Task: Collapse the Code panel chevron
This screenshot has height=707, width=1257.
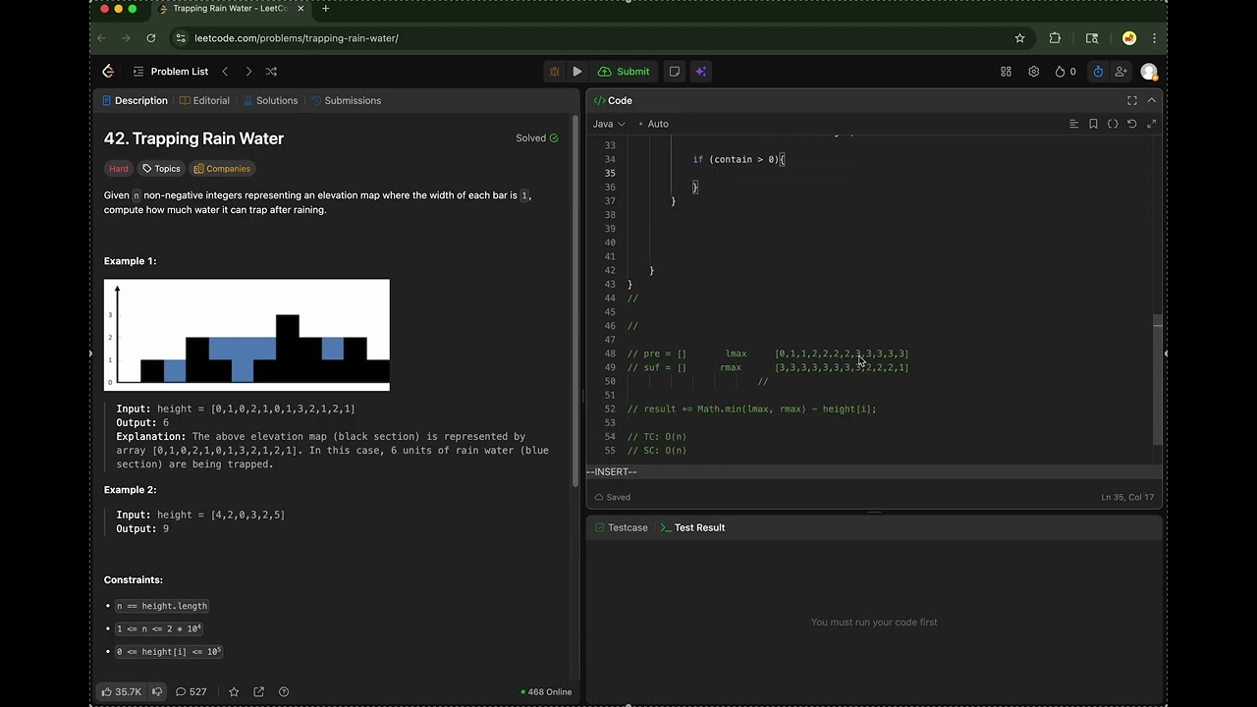Action: point(1152,100)
